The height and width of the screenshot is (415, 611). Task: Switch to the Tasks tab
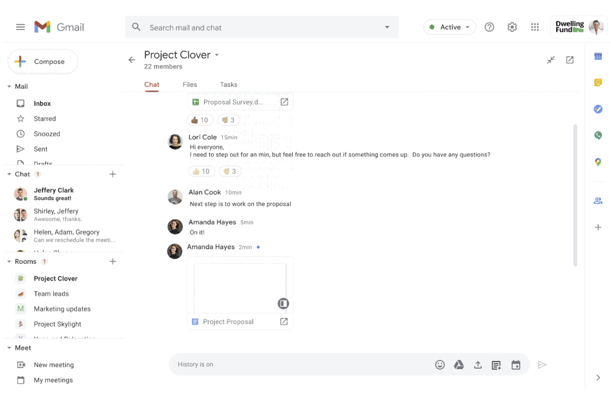coord(229,84)
